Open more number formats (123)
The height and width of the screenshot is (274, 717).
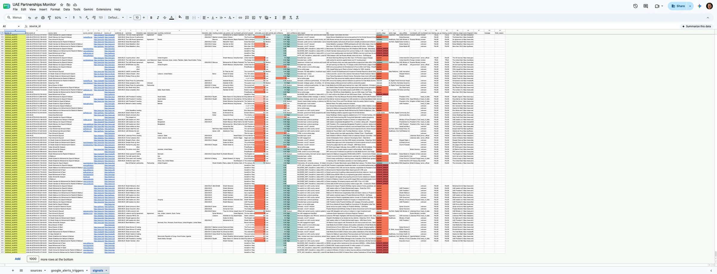click(101, 18)
